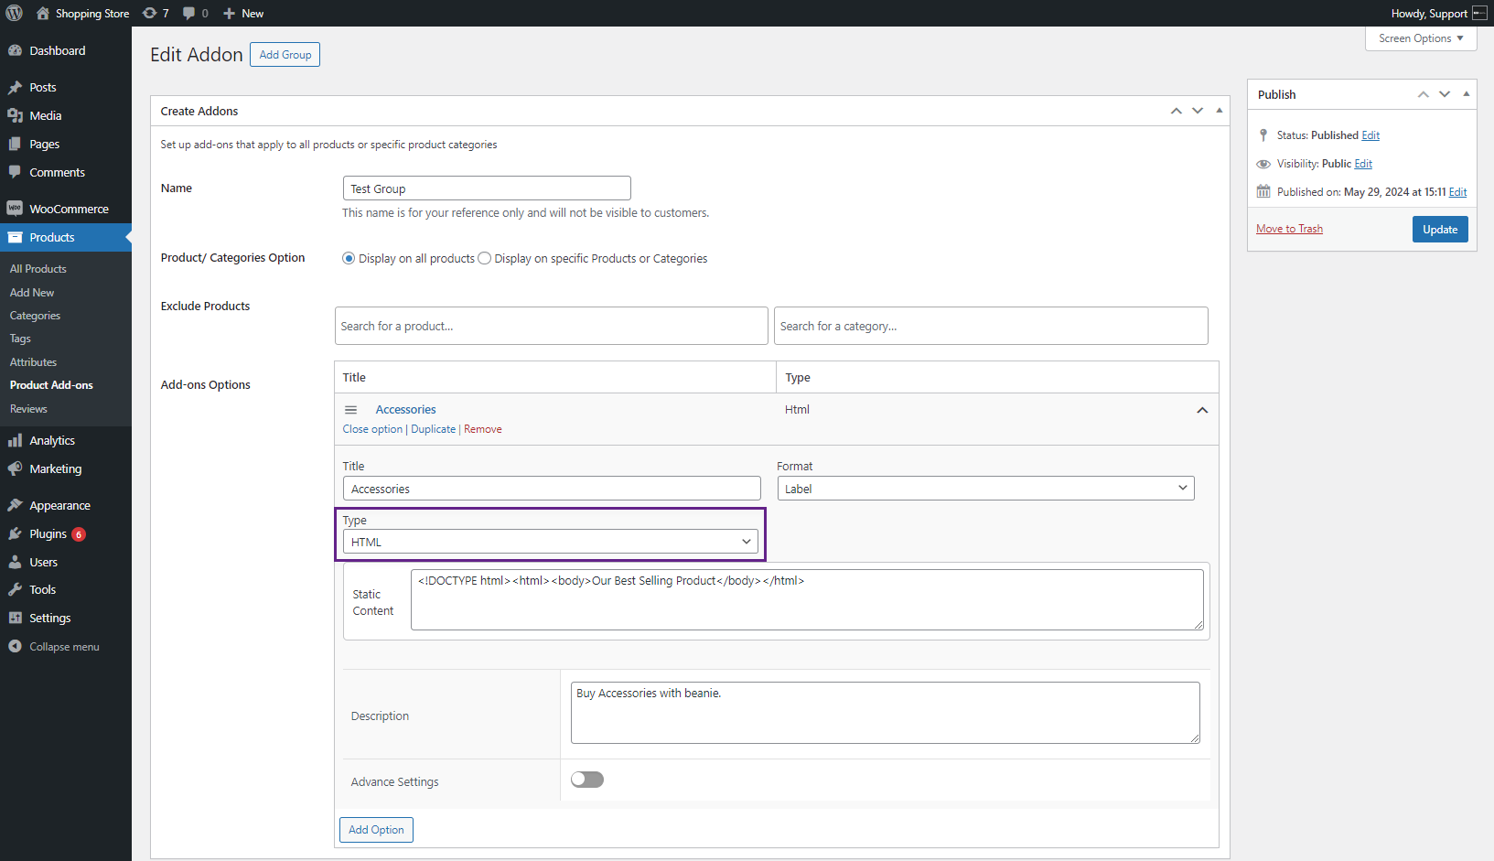Select Display on all products radio
Screen dimensions: 1494x861
pos(349,258)
